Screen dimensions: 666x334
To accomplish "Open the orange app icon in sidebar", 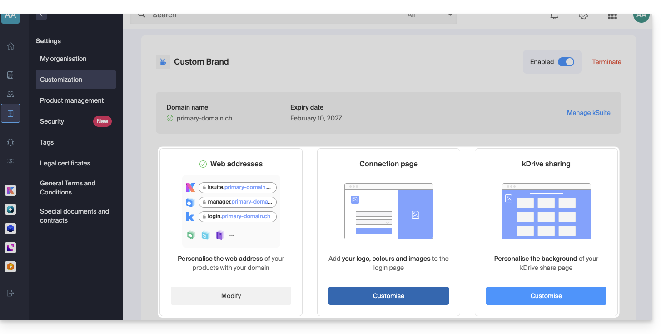I will pyautogui.click(x=10, y=267).
